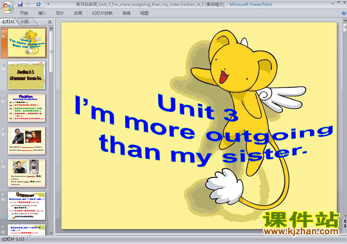Open the Customize Quick Access Toolbar dropdown

click(48, 4)
